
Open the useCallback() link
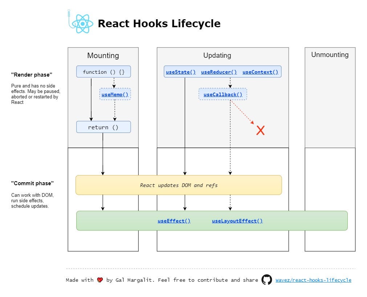click(223, 94)
